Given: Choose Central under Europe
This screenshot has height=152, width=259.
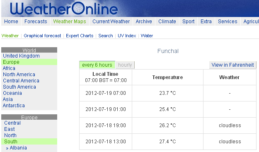Looking at the screenshot, I should [12, 123].
